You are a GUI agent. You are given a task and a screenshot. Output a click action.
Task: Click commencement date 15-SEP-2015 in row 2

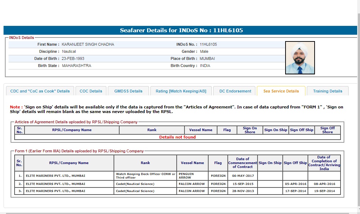[x=243, y=184]
